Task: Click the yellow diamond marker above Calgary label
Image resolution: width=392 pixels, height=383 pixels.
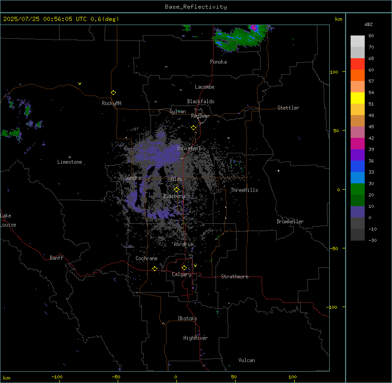Action: 184,268
